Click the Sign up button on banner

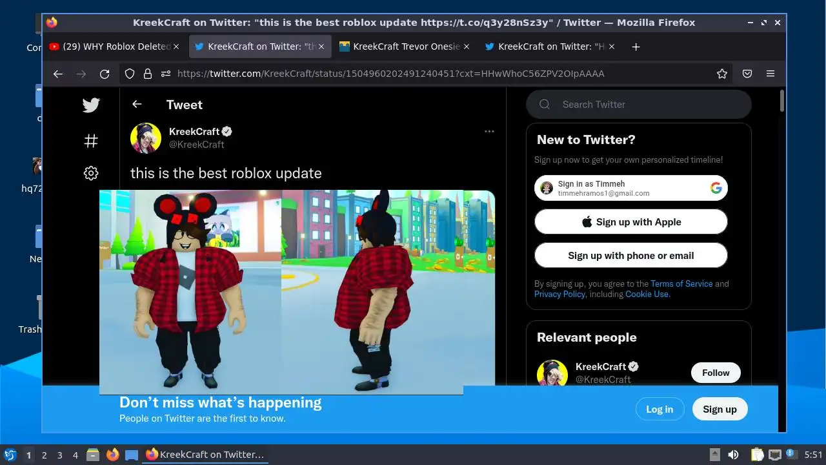(720, 409)
